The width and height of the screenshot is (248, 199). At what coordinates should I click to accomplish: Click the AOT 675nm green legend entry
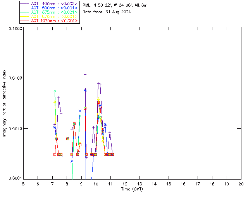coord(49,12)
